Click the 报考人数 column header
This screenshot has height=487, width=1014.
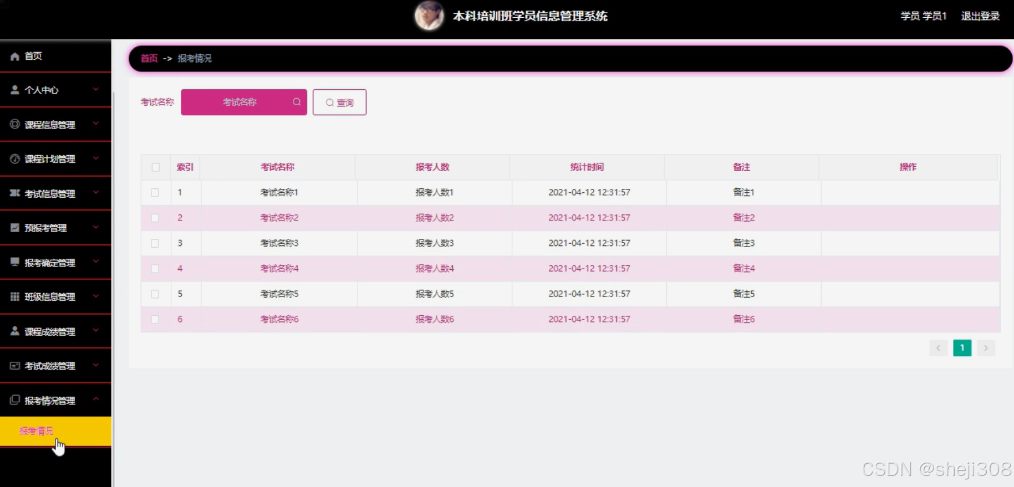[x=432, y=167]
